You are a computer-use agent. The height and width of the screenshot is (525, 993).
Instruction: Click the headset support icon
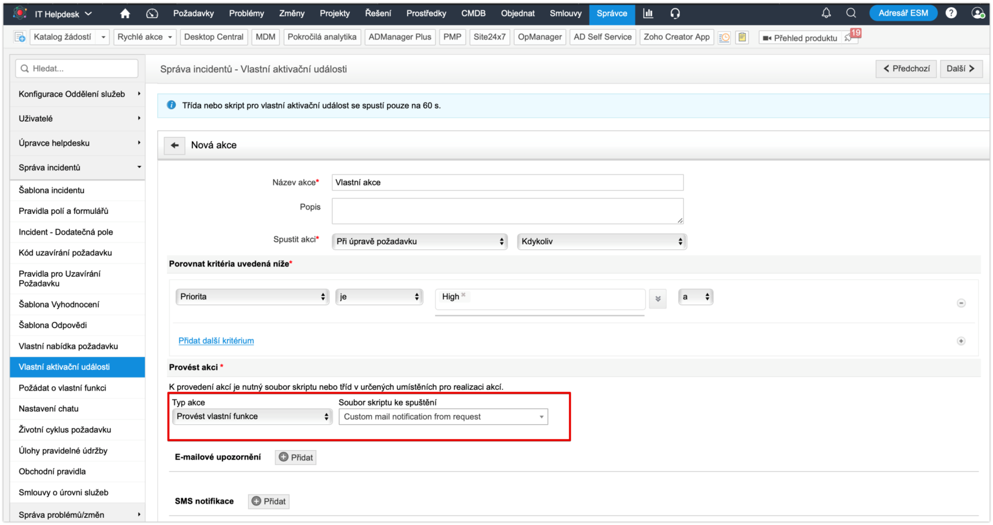click(x=675, y=13)
